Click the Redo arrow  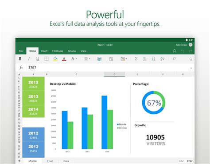[x=191, y=51]
